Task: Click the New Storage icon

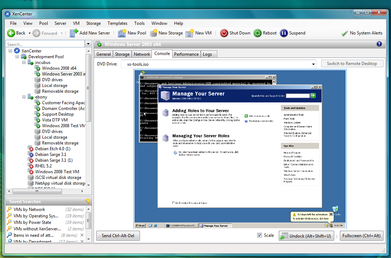Action: pos(154,33)
